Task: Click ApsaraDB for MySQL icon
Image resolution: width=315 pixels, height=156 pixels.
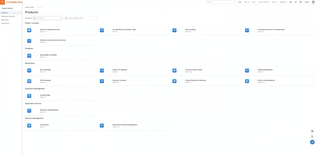Action: (29, 56)
